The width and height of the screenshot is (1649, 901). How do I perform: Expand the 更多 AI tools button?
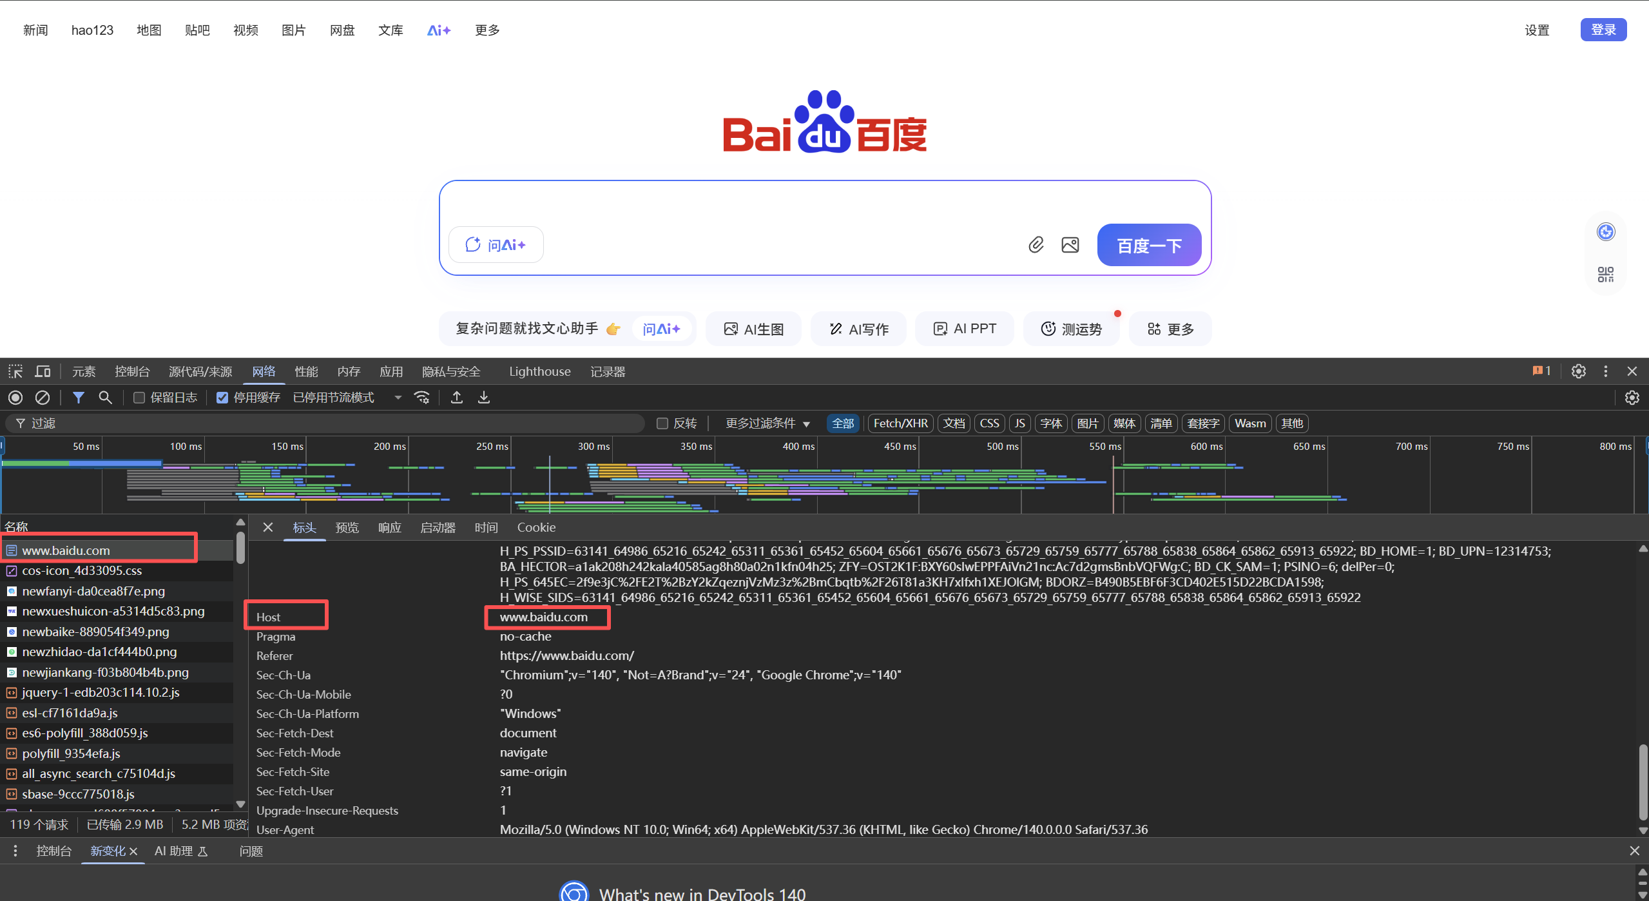[1170, 329]
